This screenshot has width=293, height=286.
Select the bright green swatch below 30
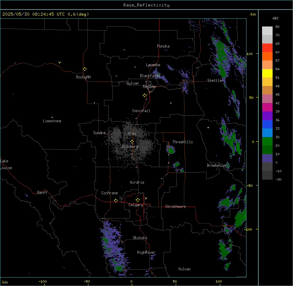[x=267, y=141]
